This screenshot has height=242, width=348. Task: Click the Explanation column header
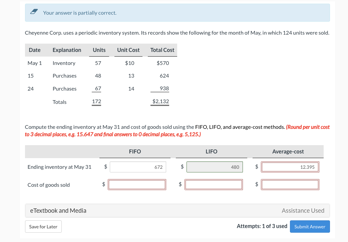67,50
